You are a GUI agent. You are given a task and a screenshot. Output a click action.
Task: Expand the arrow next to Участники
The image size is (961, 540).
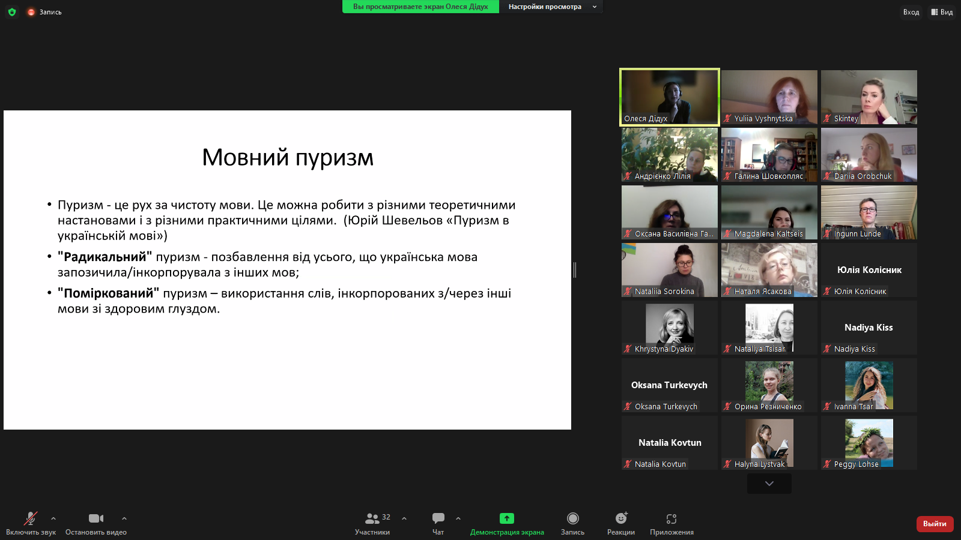pyautogui.click(x=404, y=518)
